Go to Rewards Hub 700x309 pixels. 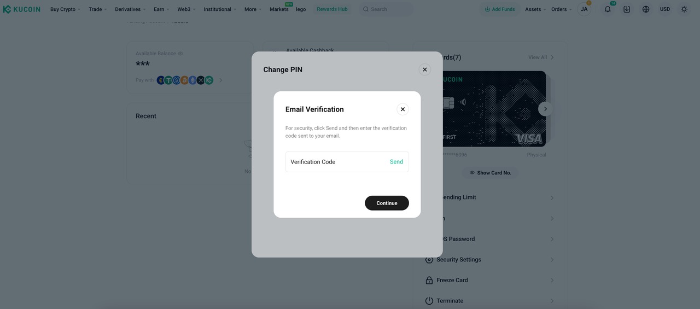(x=332, y=9)
